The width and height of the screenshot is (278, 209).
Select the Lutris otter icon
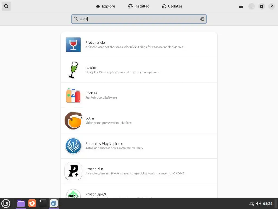coord(73,121)
